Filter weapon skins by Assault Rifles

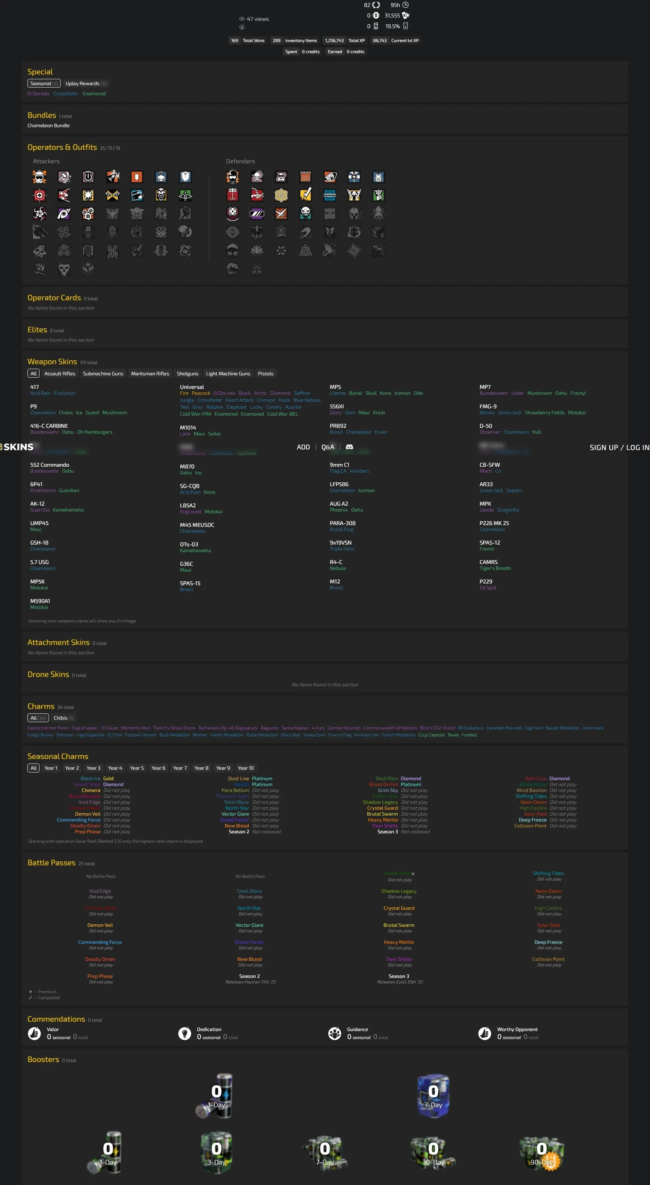click(60, 374)
